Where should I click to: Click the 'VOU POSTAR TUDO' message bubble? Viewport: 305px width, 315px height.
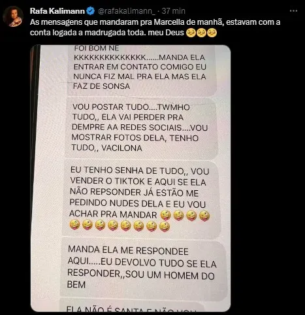tap(141, 128)
